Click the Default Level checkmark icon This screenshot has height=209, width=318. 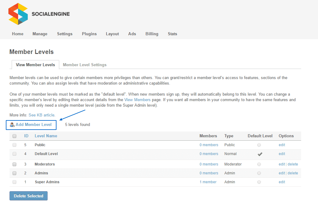(260, 154)
